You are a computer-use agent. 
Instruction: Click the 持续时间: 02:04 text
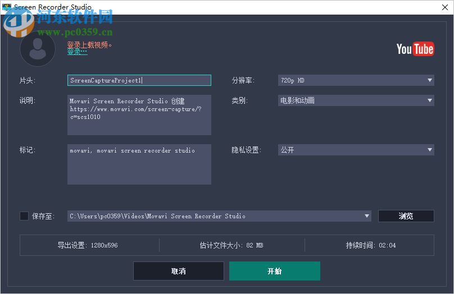pyautogui.click(x=371, y=245)
